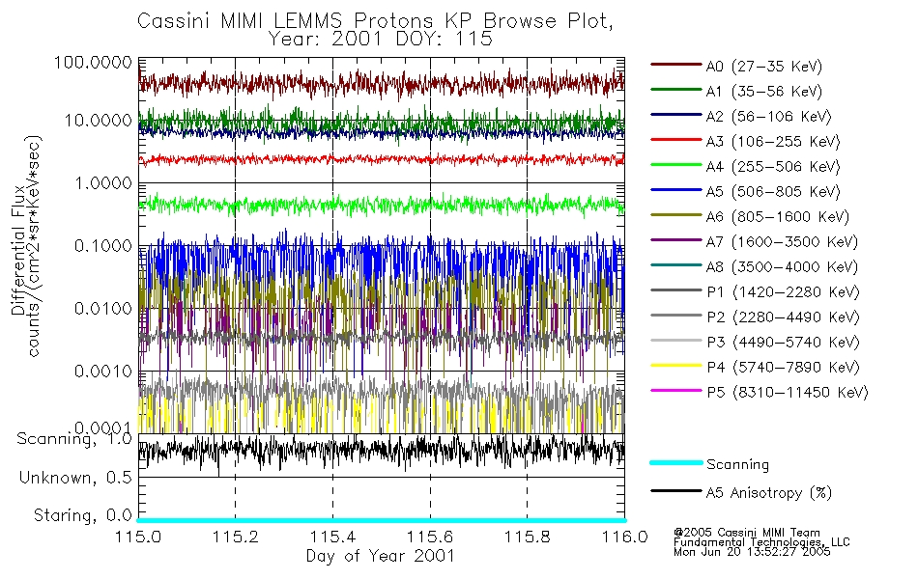Image resolution: width=918 pixels, height=579 pixels.
Task: Click the Staring, 0.0 axis label
Action: [82, 515]
